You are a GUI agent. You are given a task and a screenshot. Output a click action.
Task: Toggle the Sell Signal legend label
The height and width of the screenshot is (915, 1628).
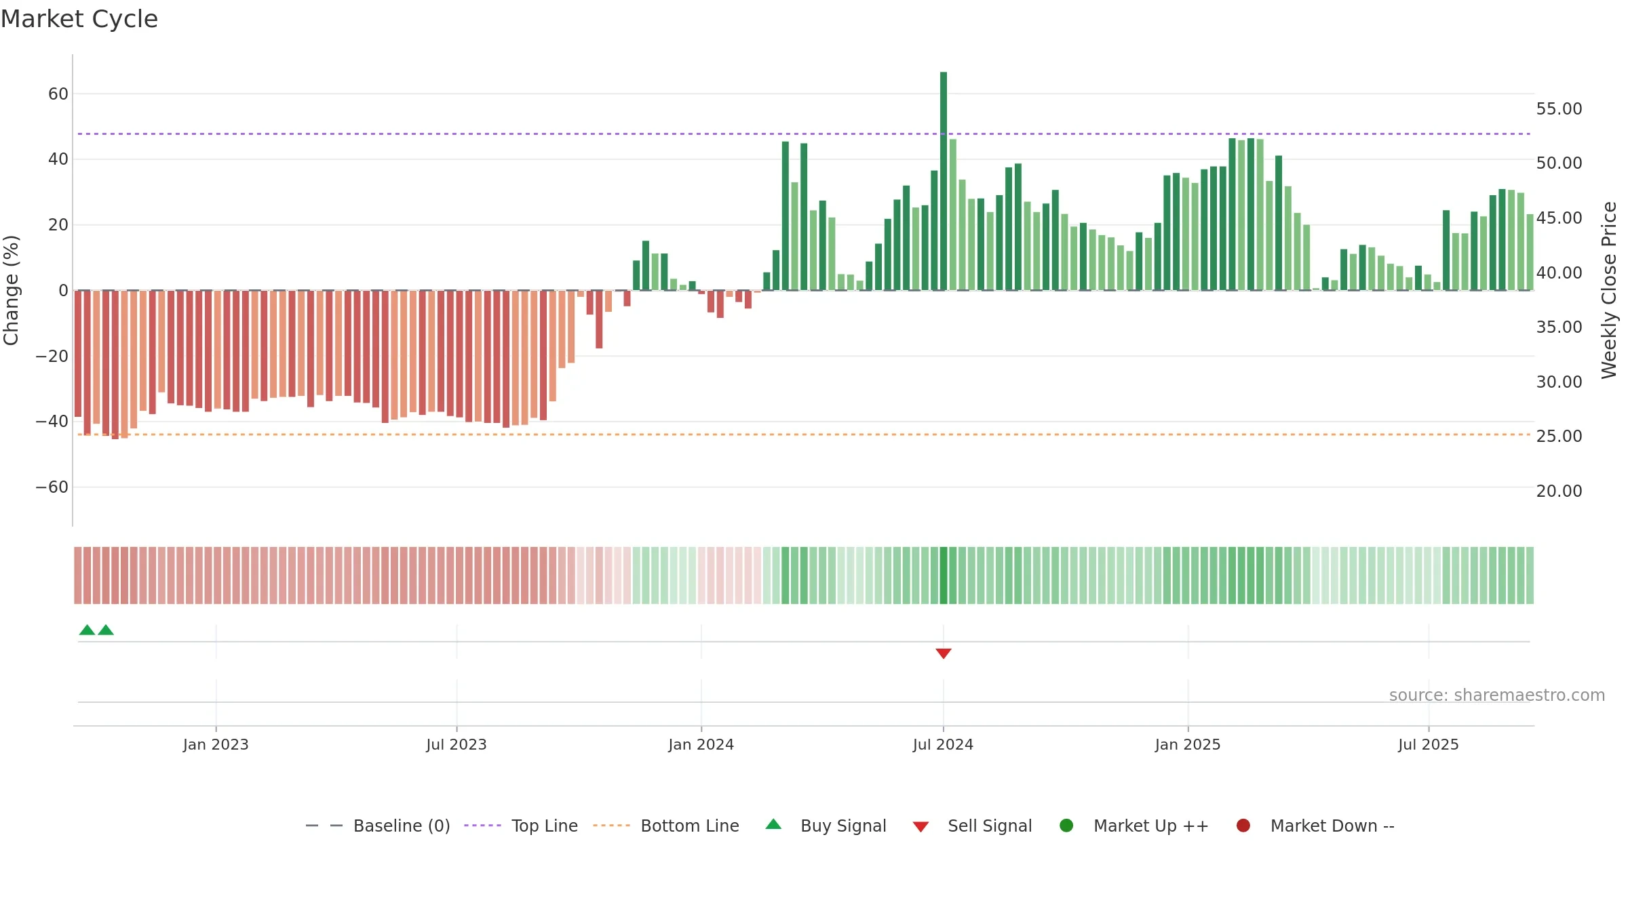[x=990, y=826]
